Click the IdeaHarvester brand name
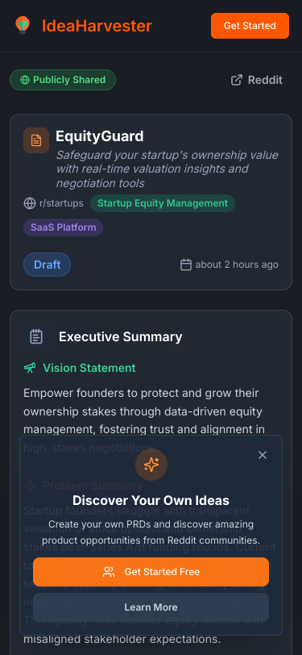This screenshot has width=302, height=655. (97, 26)
